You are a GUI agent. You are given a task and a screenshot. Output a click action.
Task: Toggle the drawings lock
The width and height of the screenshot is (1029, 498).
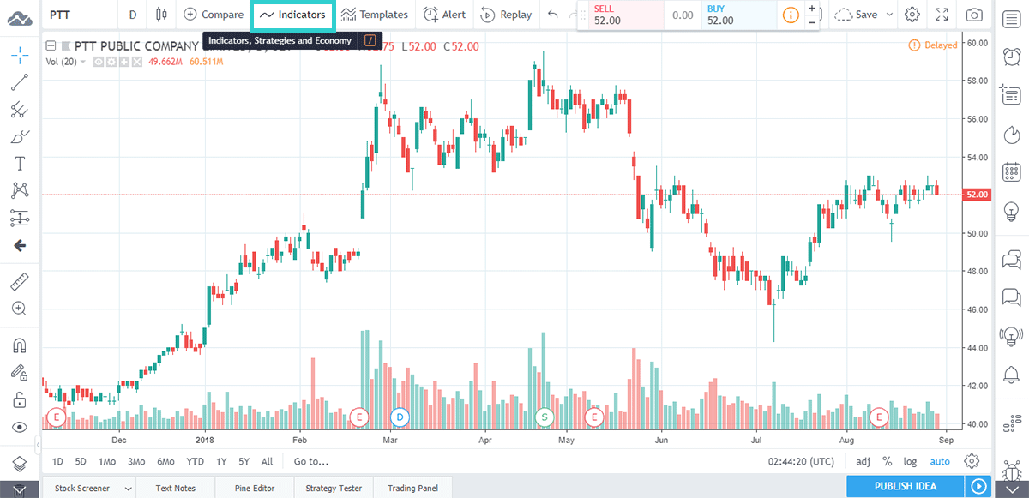point(19,399)
